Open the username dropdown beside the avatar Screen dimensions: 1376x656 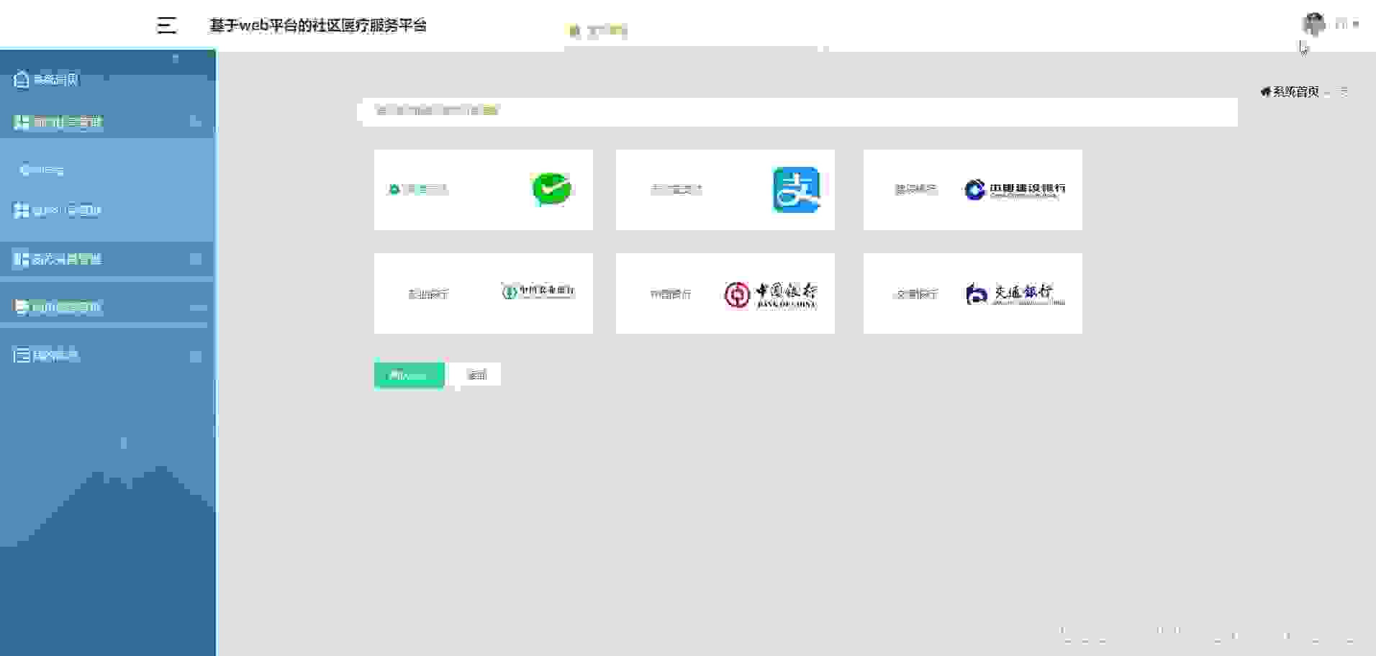click(x=1347, y=24)
